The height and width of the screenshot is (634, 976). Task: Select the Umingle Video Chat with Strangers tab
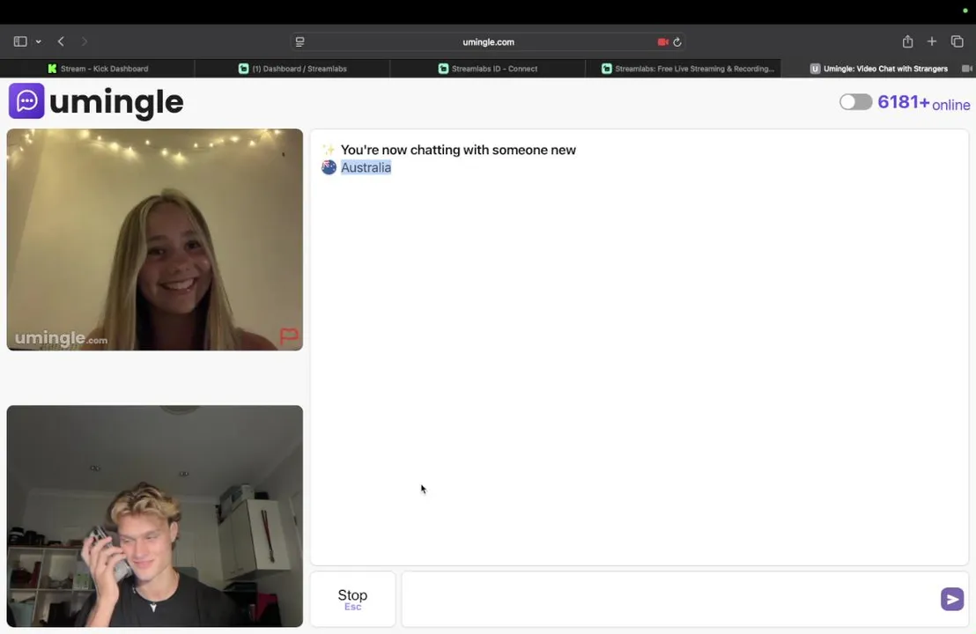(x=878, y=69)
